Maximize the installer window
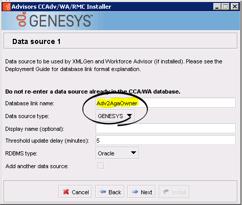The width and height of the screenshot is (242, 205). click(x=225, y=7)
